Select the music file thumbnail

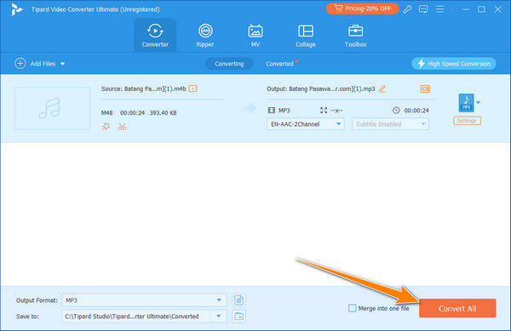[52, 108]
